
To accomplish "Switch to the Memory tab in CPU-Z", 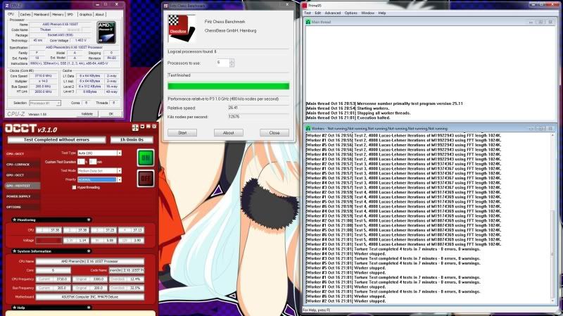I will tap(58, 14).
